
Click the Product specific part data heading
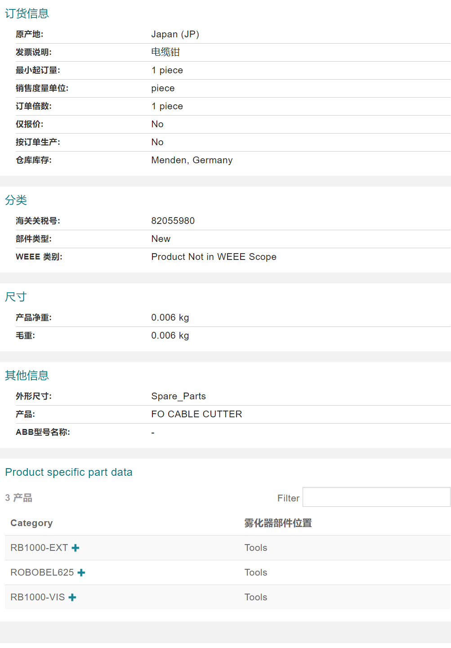(x=69, y=472)
